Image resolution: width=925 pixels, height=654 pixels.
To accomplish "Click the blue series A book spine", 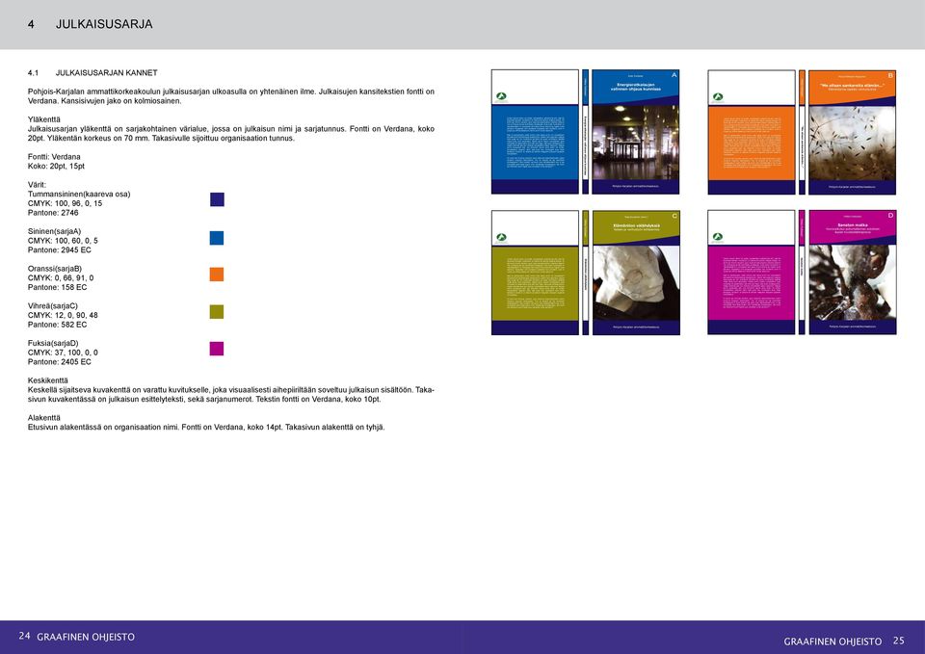I will (x=585, y=132).
